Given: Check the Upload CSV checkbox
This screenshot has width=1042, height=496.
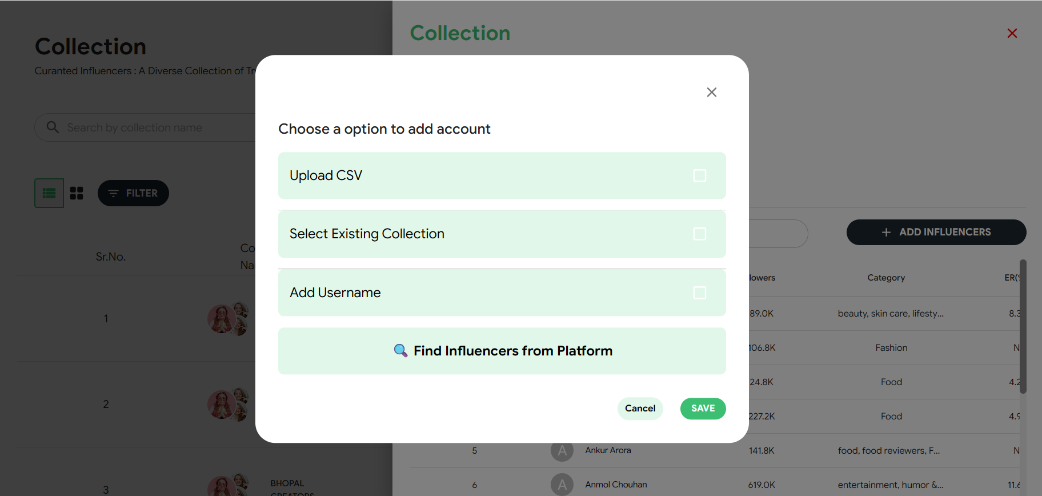Looking at the screenshot, I should pyautogui.click(x=699, y=175).
